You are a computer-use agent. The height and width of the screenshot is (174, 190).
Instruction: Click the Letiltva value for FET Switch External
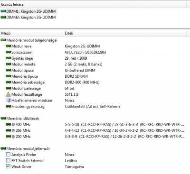pos(71,161)
